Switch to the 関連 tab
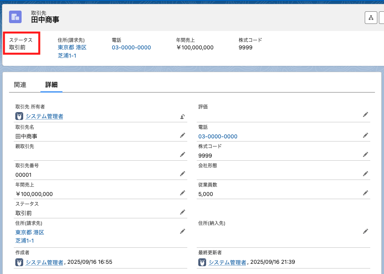 click(x=20, y=85)
